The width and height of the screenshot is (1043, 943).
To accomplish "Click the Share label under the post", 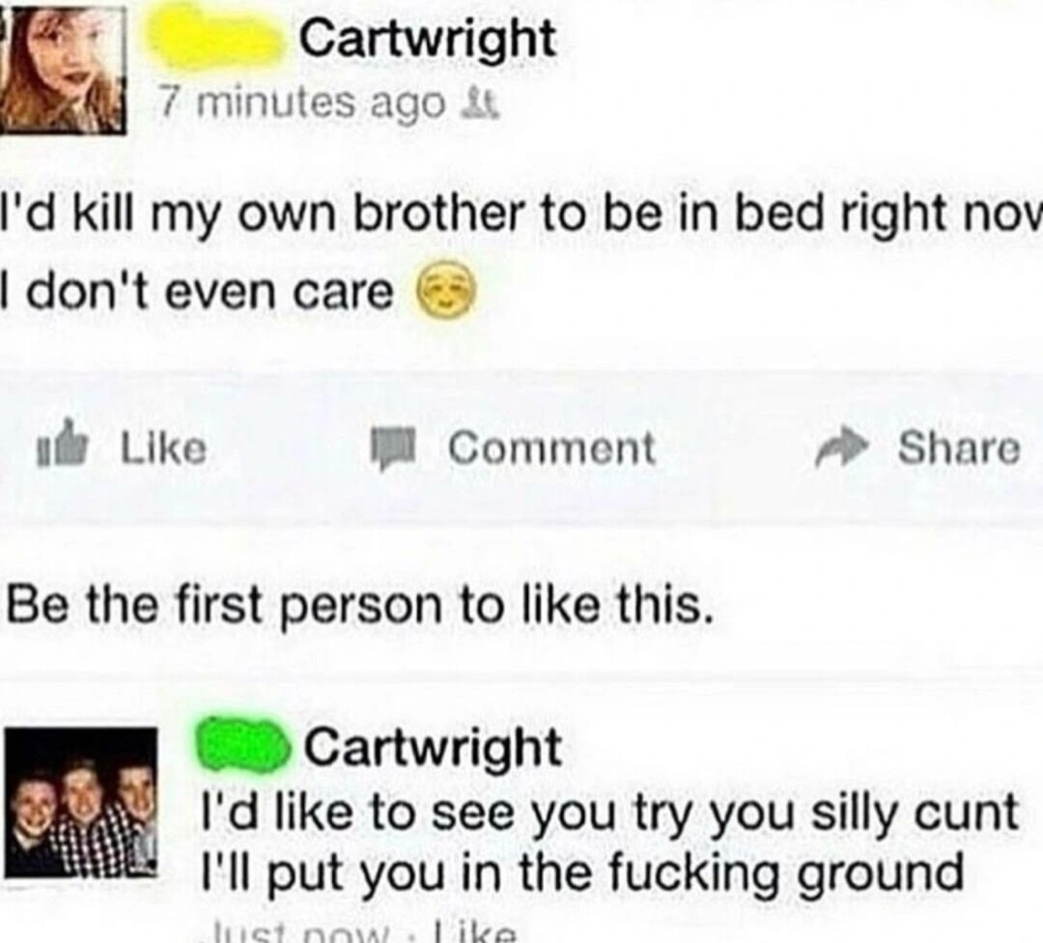I will point(959,448).
